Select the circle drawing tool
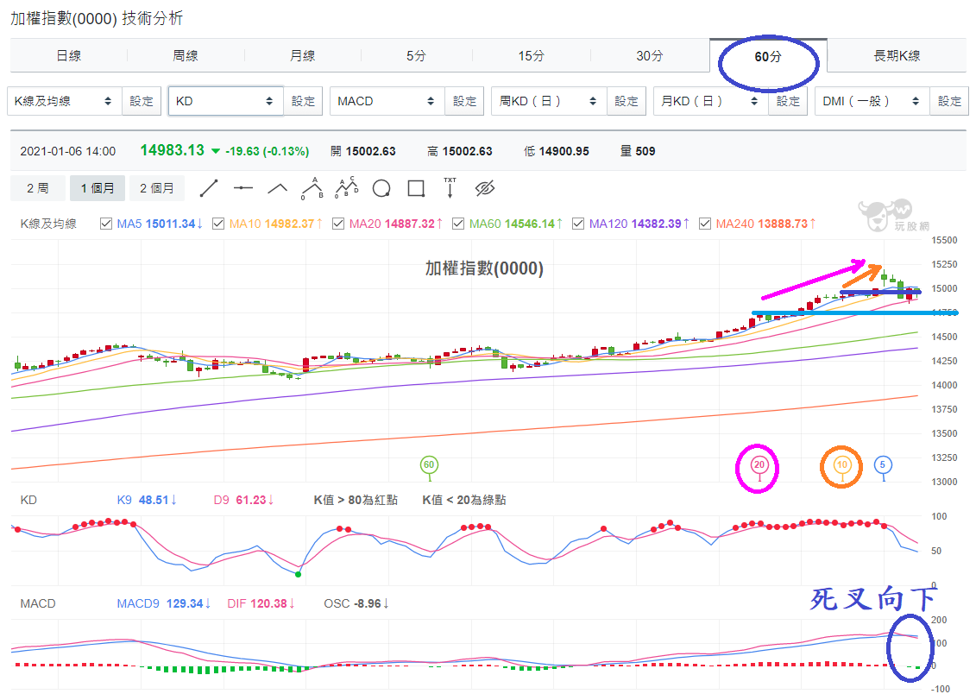 point(381,188)
